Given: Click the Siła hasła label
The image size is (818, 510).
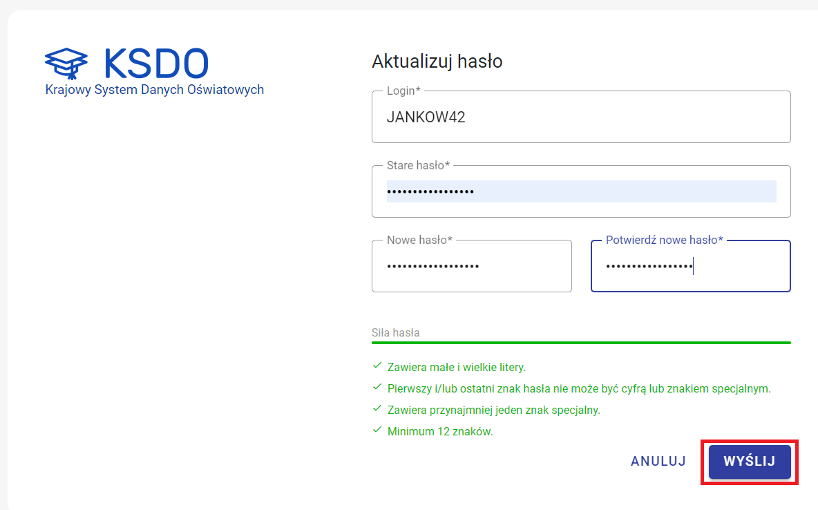Looking at the screenshot, I should coord(395,332).
